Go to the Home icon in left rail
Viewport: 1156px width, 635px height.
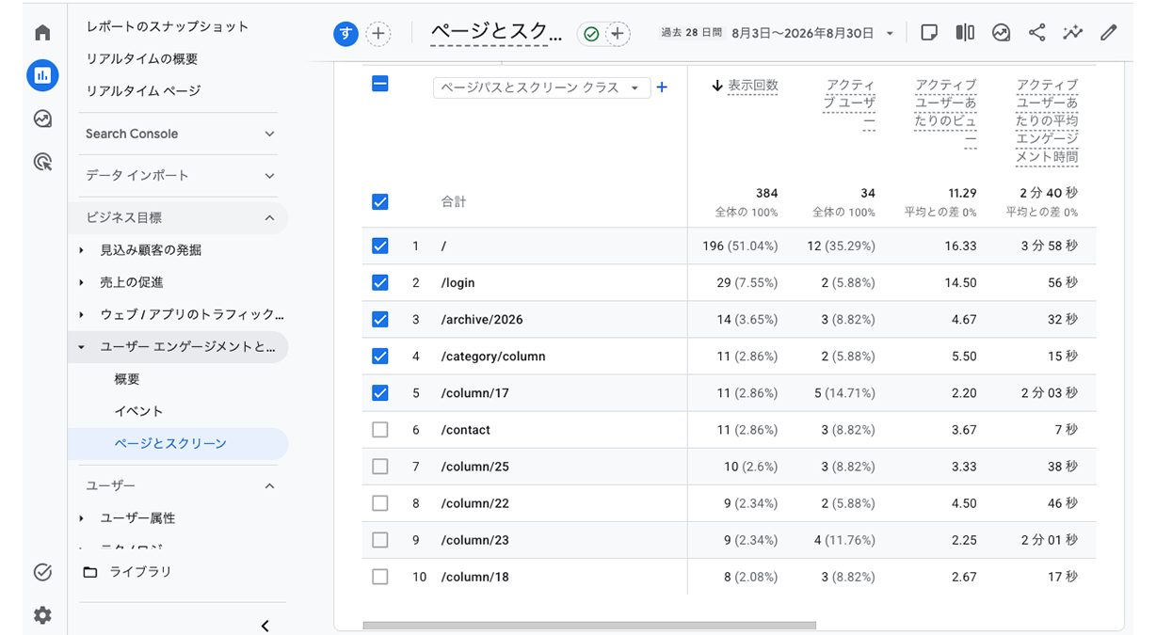pos(42,33)
